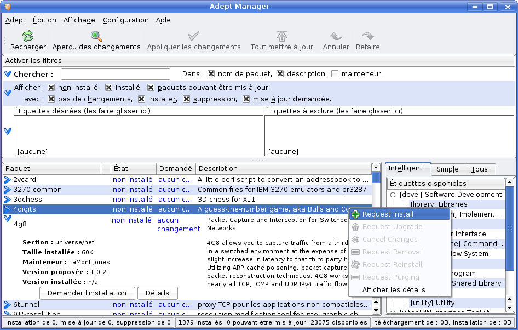Expand the 3dchess package row
The image size is (518, 330).
pyautogui.click(x=8, y=200)
